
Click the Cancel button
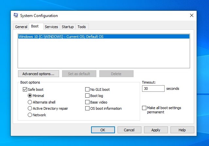pyautogui.click(x=129, y=130)
